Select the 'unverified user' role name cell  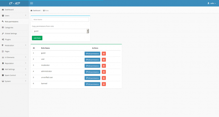pyautogui.click(x=47, y=77)
